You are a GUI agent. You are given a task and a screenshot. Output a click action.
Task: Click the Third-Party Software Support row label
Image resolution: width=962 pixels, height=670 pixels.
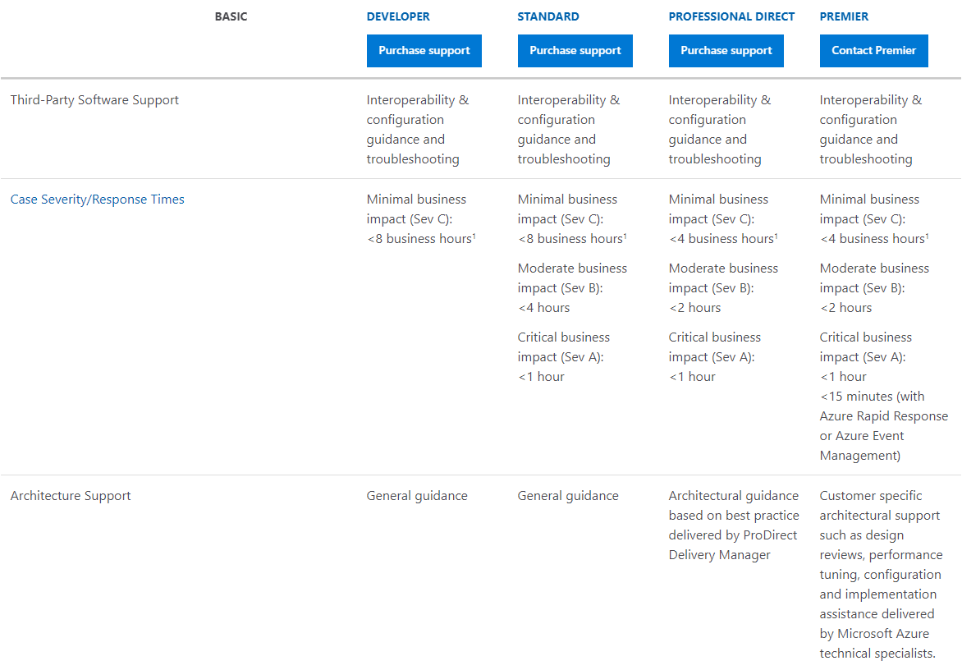[x=94, y=99]
